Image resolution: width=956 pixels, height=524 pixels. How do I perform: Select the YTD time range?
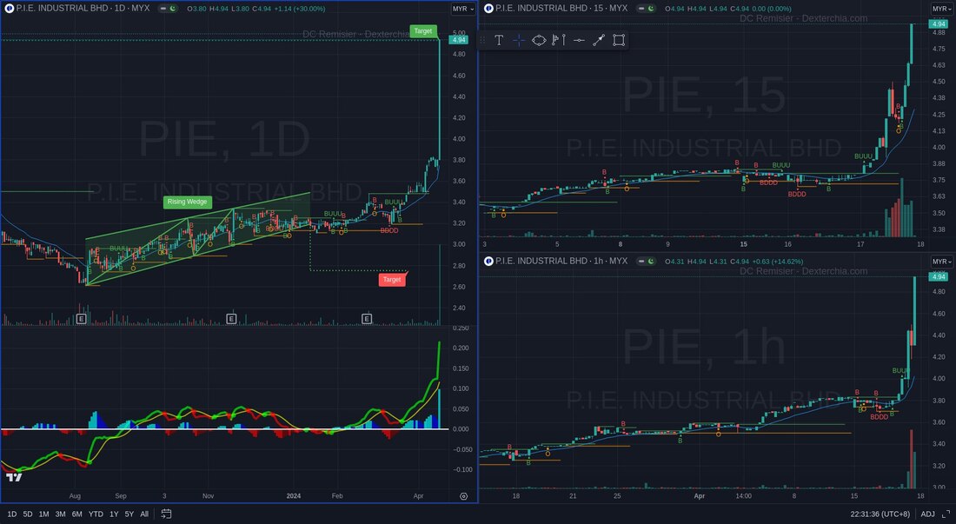tap(96, 514)
